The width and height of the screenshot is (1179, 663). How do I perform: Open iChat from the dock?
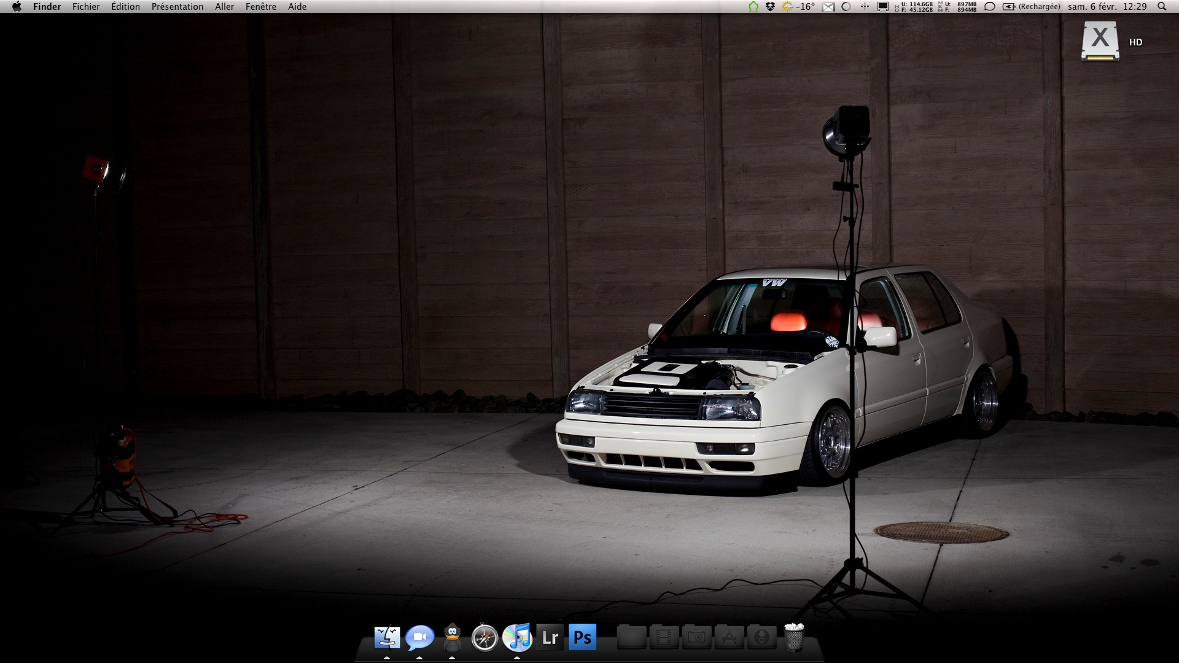[x=420, y=637]
